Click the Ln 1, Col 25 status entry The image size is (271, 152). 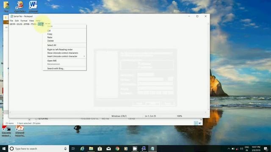tap(150, 116)
